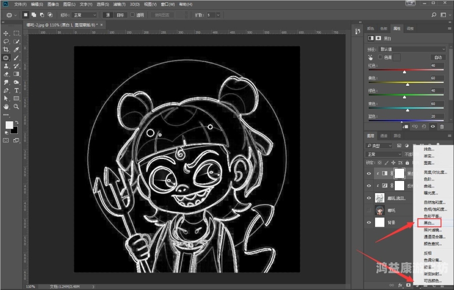
Task: Click the reset adjustment icon in Properties
Action: (x=424, y=126)
